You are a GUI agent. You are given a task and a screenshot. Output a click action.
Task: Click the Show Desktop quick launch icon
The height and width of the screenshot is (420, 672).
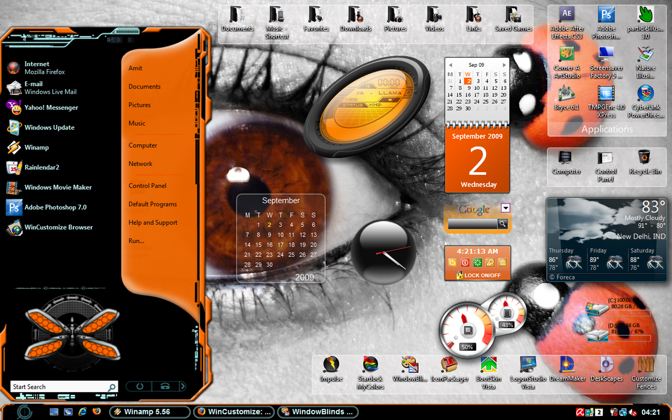coord(54,412)
